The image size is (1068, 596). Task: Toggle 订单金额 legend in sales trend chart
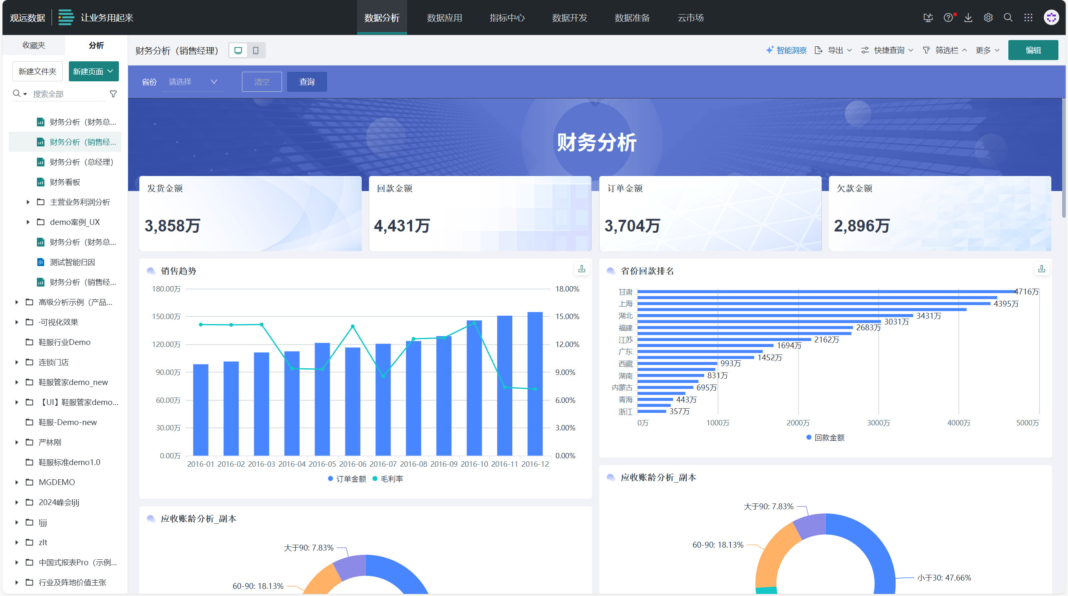pos(350,479)
